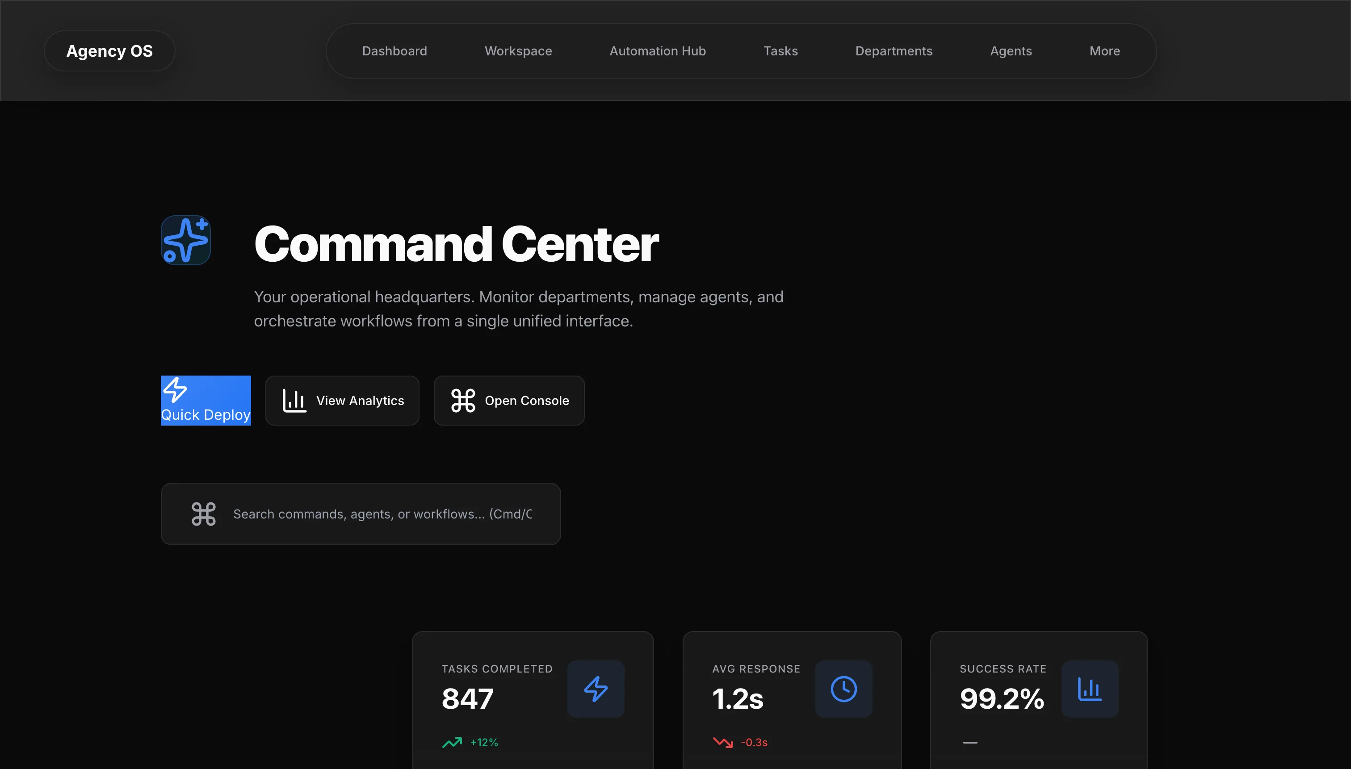Click the lightning icon on Tasks Completed card
Image resolution: width=1351 pixels, height=769 pixels.
(x=596, y=689)
